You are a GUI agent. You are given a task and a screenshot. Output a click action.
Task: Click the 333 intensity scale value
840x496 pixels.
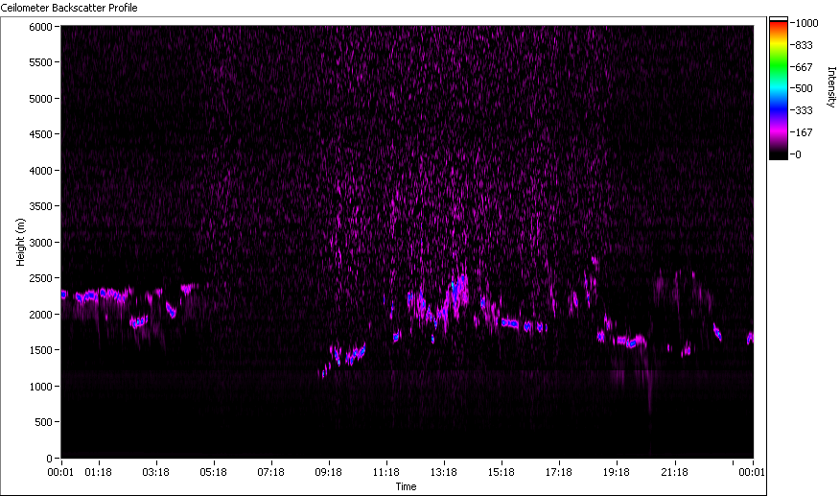click(x=805, y=110)
